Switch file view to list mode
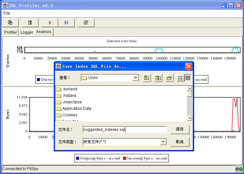The height and width of the screenshot is (174, 244). pos(181,78)
